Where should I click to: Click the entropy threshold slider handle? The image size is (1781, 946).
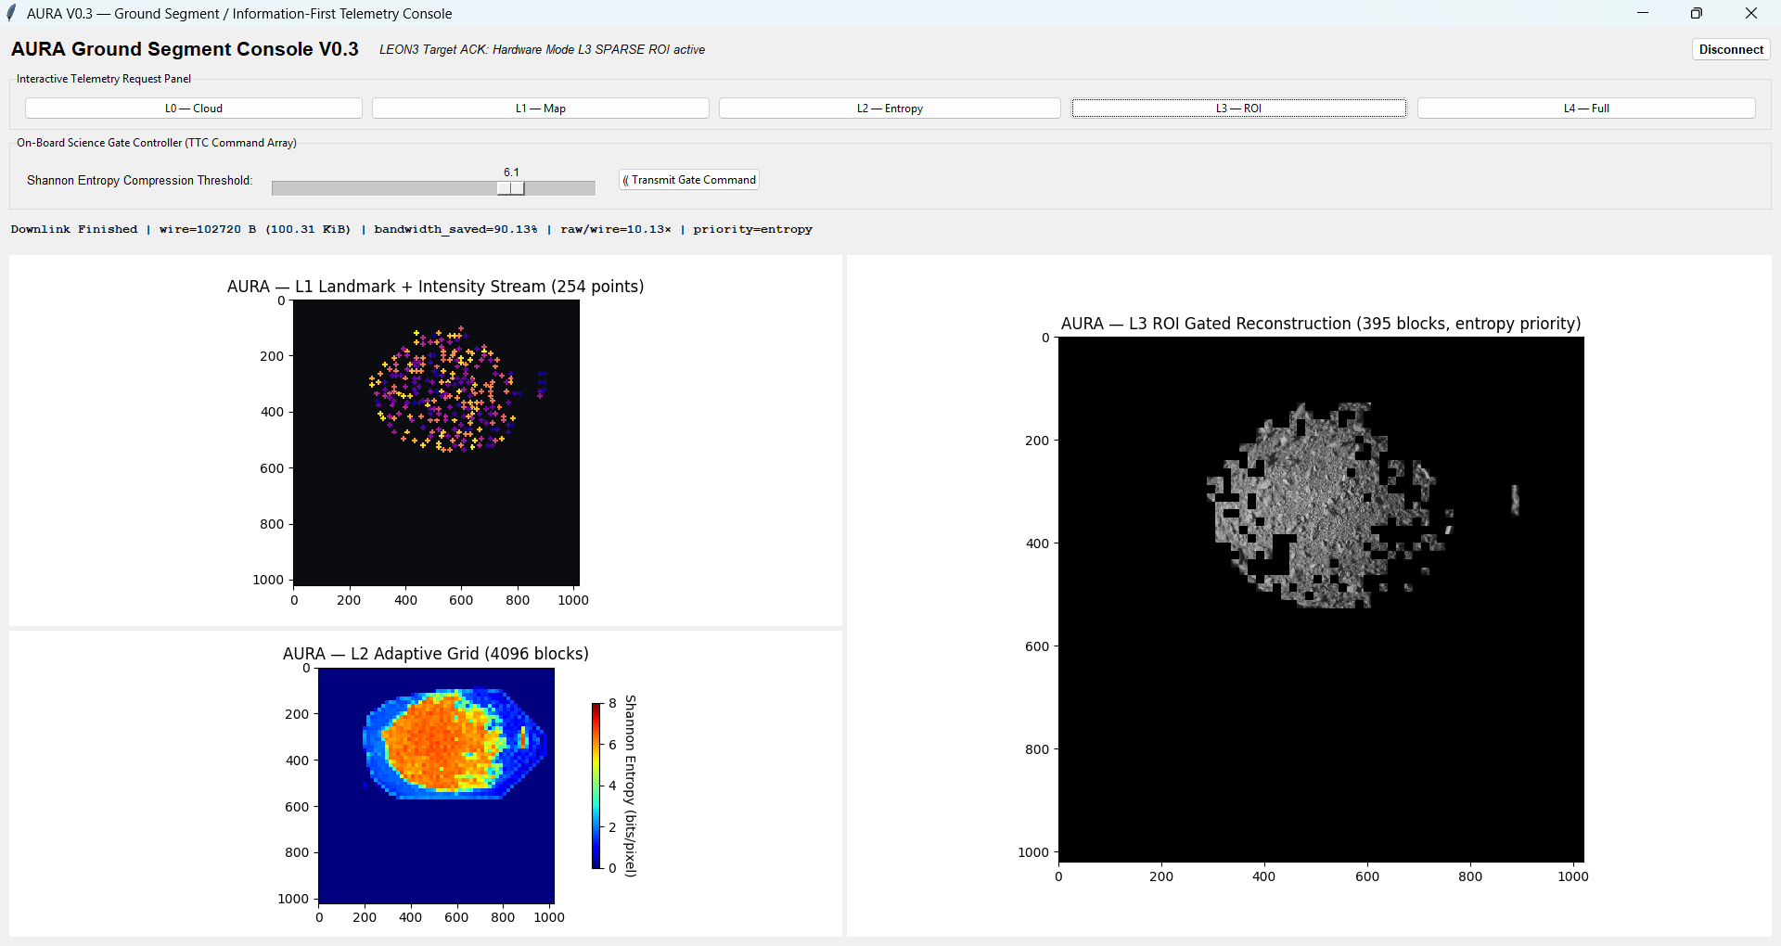coord(511,188)
